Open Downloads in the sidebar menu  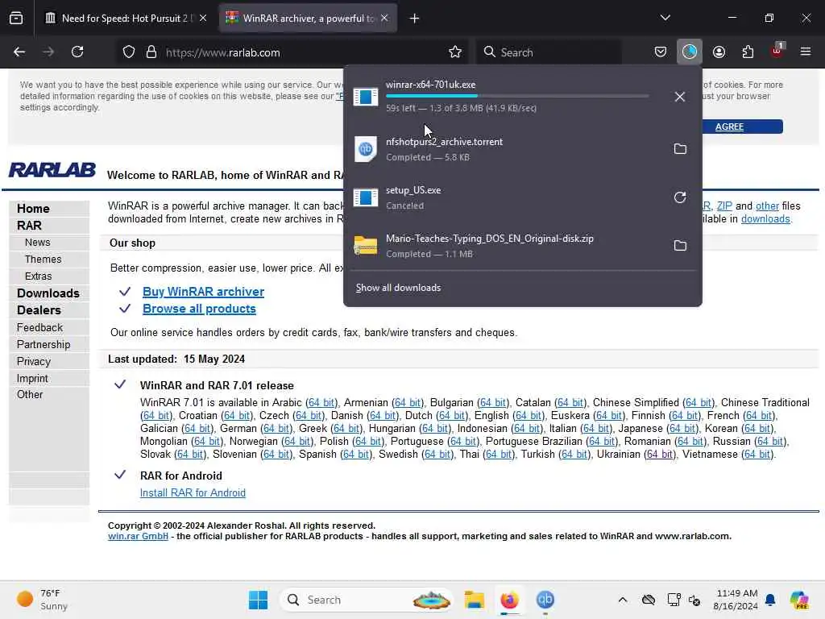(48, 293)
